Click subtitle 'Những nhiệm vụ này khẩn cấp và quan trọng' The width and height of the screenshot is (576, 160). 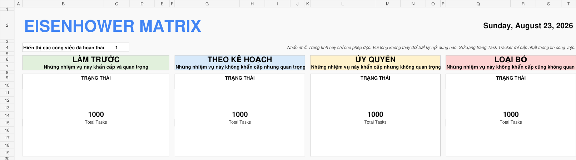tap(96, 67)
